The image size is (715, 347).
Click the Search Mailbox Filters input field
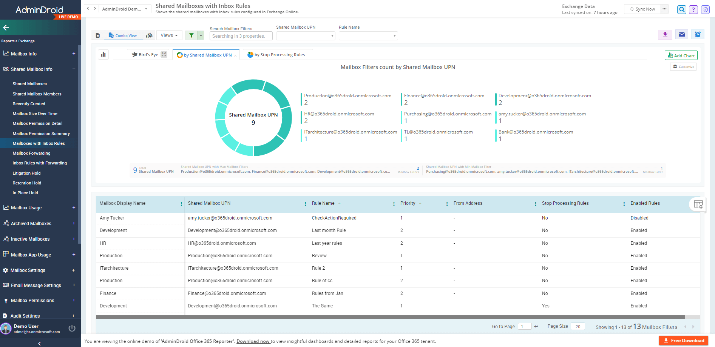point(241,36)
